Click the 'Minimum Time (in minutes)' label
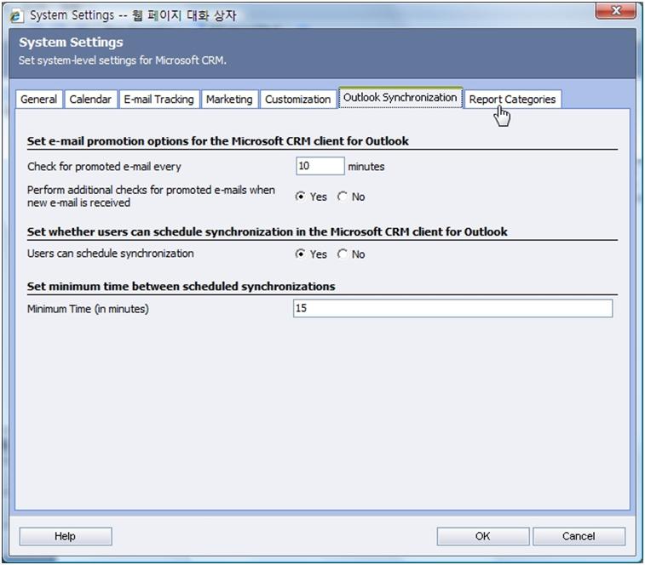This screenshot has width=645, height=565. pos(88,309)
